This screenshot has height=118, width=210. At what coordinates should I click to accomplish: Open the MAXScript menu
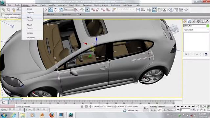128,5
